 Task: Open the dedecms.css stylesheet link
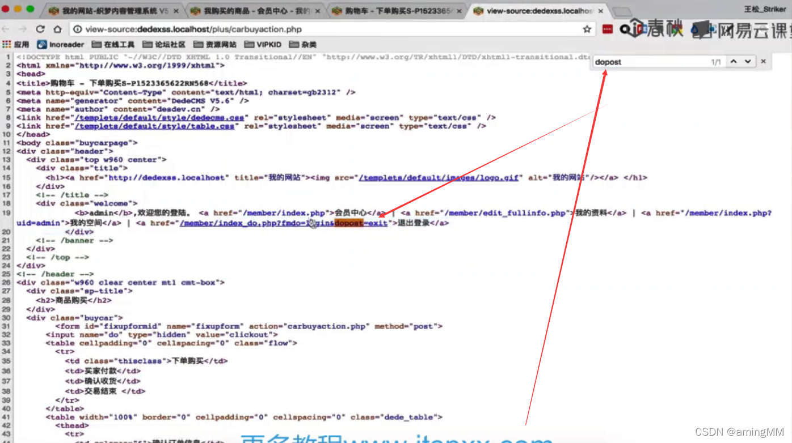[159, 118]
